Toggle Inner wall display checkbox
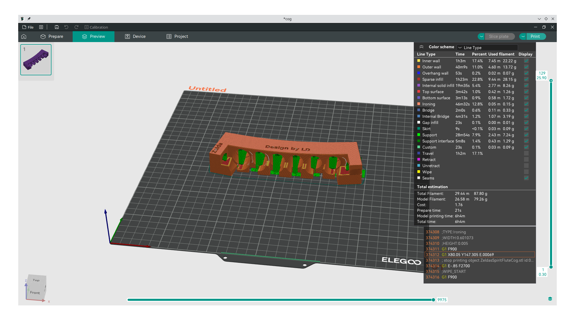 point(526,61)
